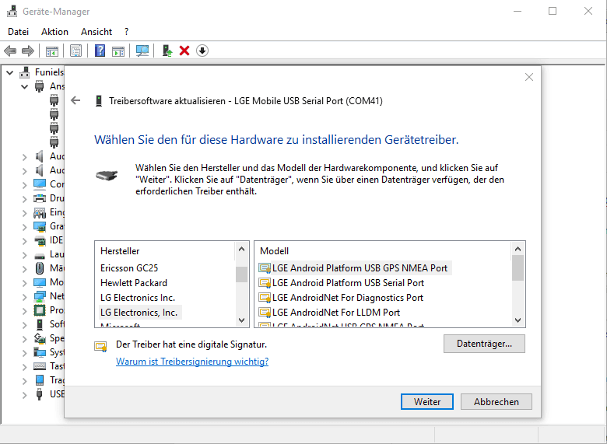Expand the Cor... computer tree node
The image size is (607, 444).
24,184
